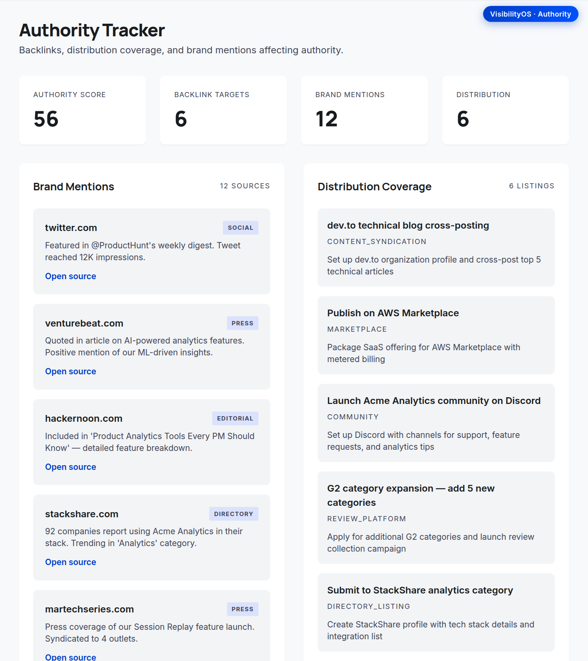Click the Authority Tracker page title
The width and height of the screenshot is (588, 661).
tap(92, 30)
